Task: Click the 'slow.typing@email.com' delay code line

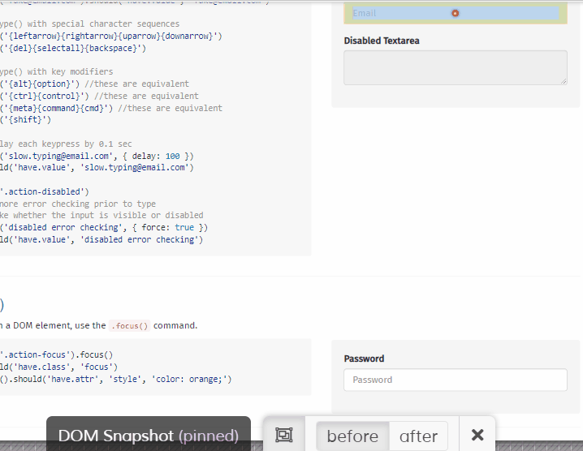Action: (97, 156)
